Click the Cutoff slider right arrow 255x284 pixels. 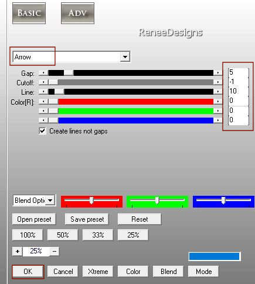coord(217,82)
